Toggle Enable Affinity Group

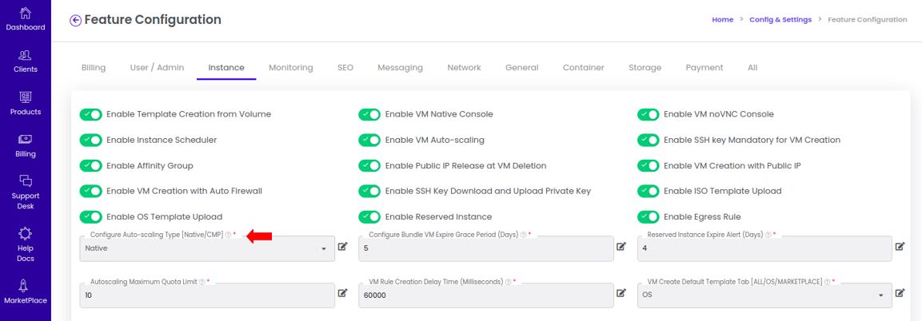(x=90, y=166)
